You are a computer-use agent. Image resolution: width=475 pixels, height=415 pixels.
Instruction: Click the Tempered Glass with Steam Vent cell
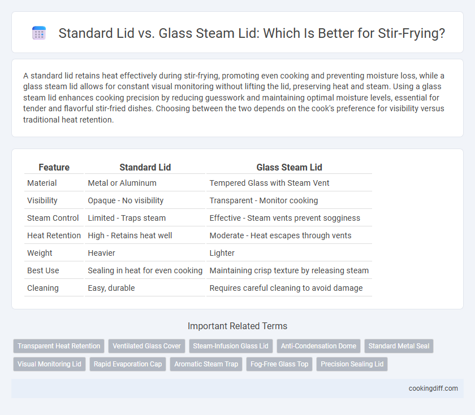pos(269,183)
